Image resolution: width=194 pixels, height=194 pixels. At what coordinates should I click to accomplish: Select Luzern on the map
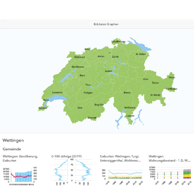point(109,71)
